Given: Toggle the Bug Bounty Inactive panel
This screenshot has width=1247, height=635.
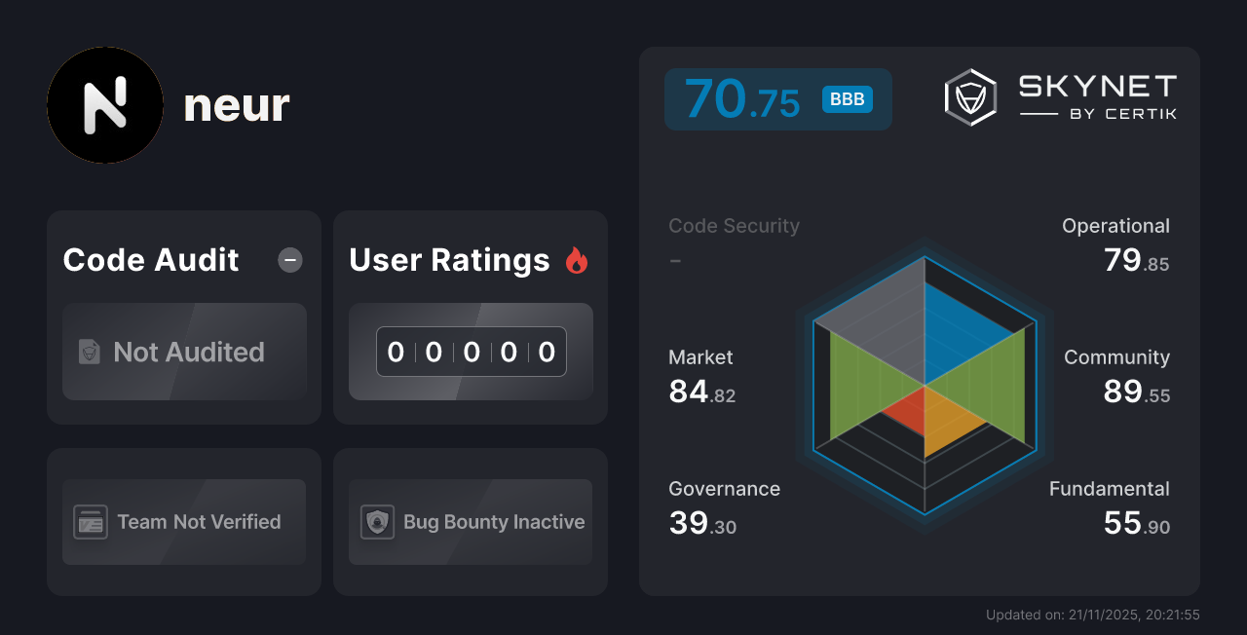Looking at the screenshot, I should [470, 522].
